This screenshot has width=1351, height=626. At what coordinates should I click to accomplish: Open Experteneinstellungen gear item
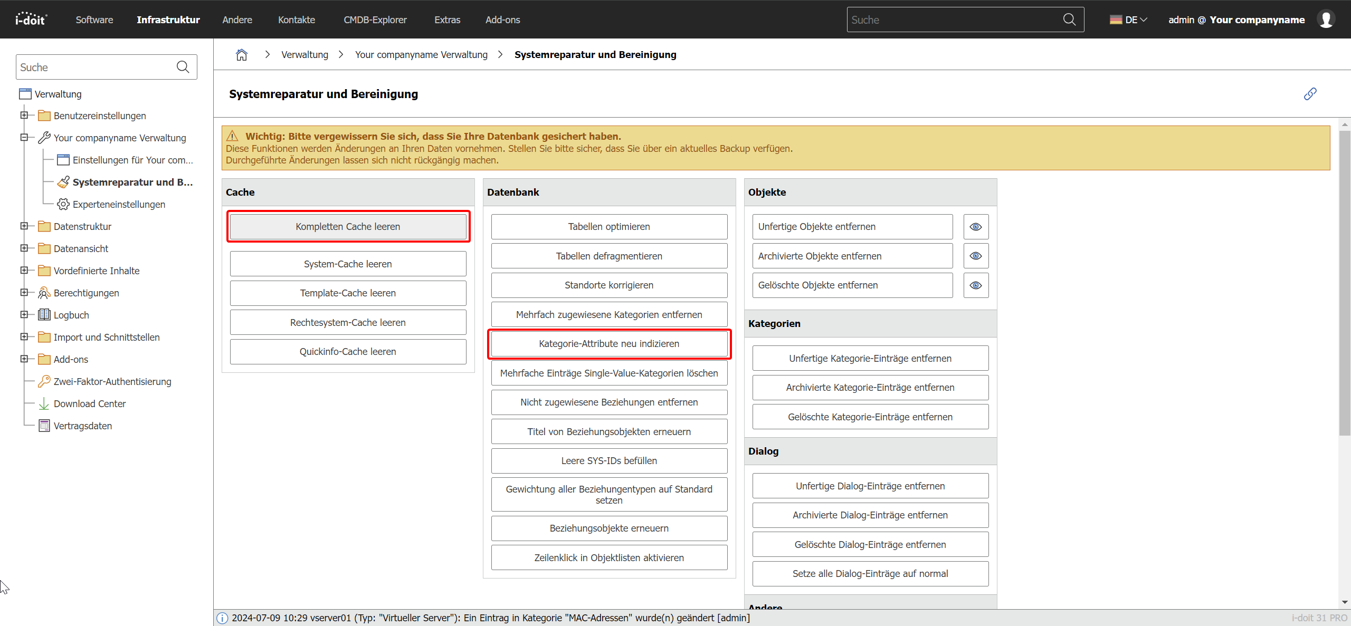(118, 204)
